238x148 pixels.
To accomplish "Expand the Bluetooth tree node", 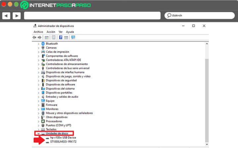I will (39, 44).
